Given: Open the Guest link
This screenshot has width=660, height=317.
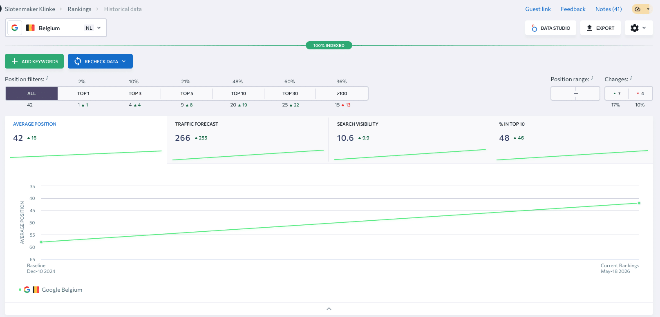Looking at the screenshot, I should [538, 9].
